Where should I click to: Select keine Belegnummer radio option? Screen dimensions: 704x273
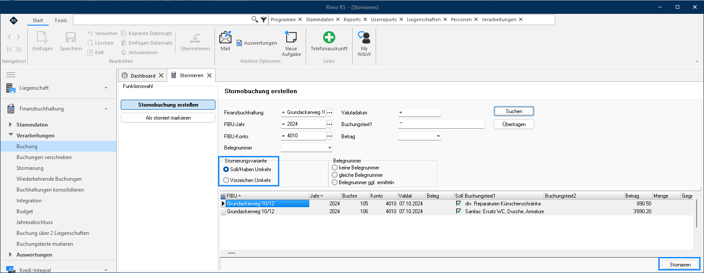(x=334, y=168)
